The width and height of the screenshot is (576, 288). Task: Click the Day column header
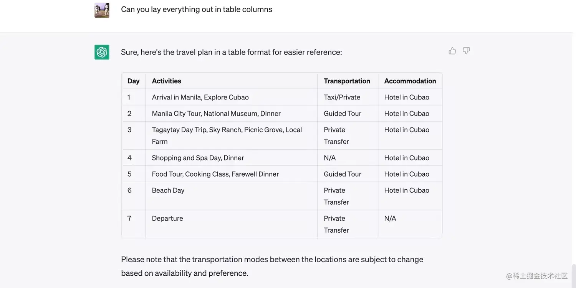[x=133, y=81]
